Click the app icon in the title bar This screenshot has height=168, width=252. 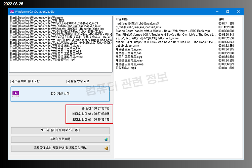click(12, 11)
